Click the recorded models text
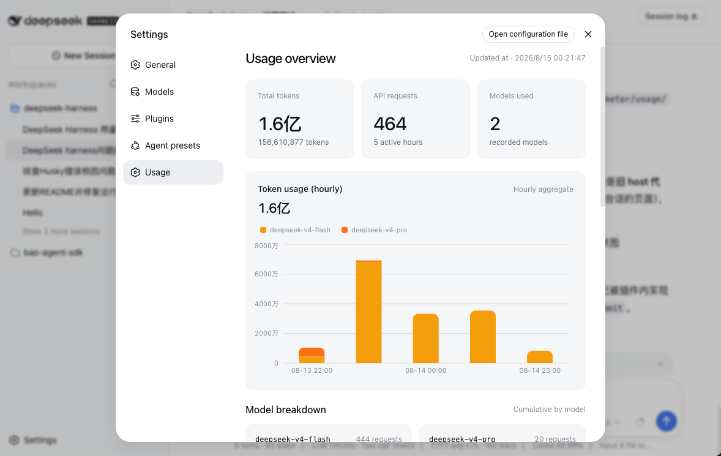Image resolution: width=721 pixels, height=456 pixels. tap(518, 142)
